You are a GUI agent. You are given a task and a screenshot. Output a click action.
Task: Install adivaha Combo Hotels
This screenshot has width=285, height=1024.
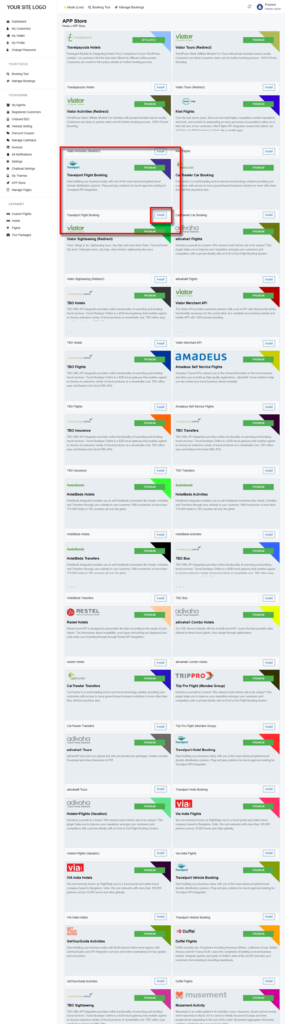click(x=269, y=663)
